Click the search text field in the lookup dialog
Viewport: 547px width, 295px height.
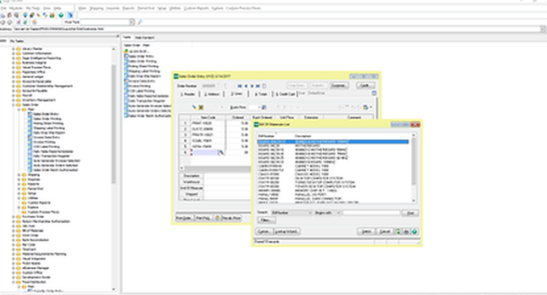coord(371,212)
